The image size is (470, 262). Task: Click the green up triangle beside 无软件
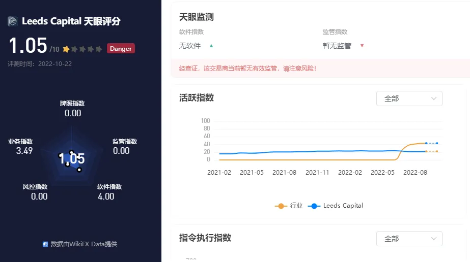[x=211, y=46]
